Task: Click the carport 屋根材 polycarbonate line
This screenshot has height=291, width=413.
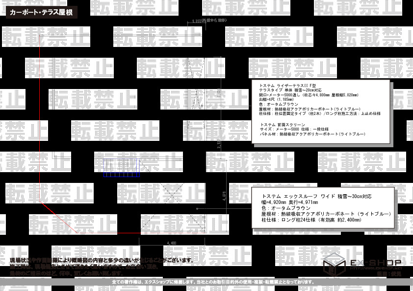Action: click(326, 214)
